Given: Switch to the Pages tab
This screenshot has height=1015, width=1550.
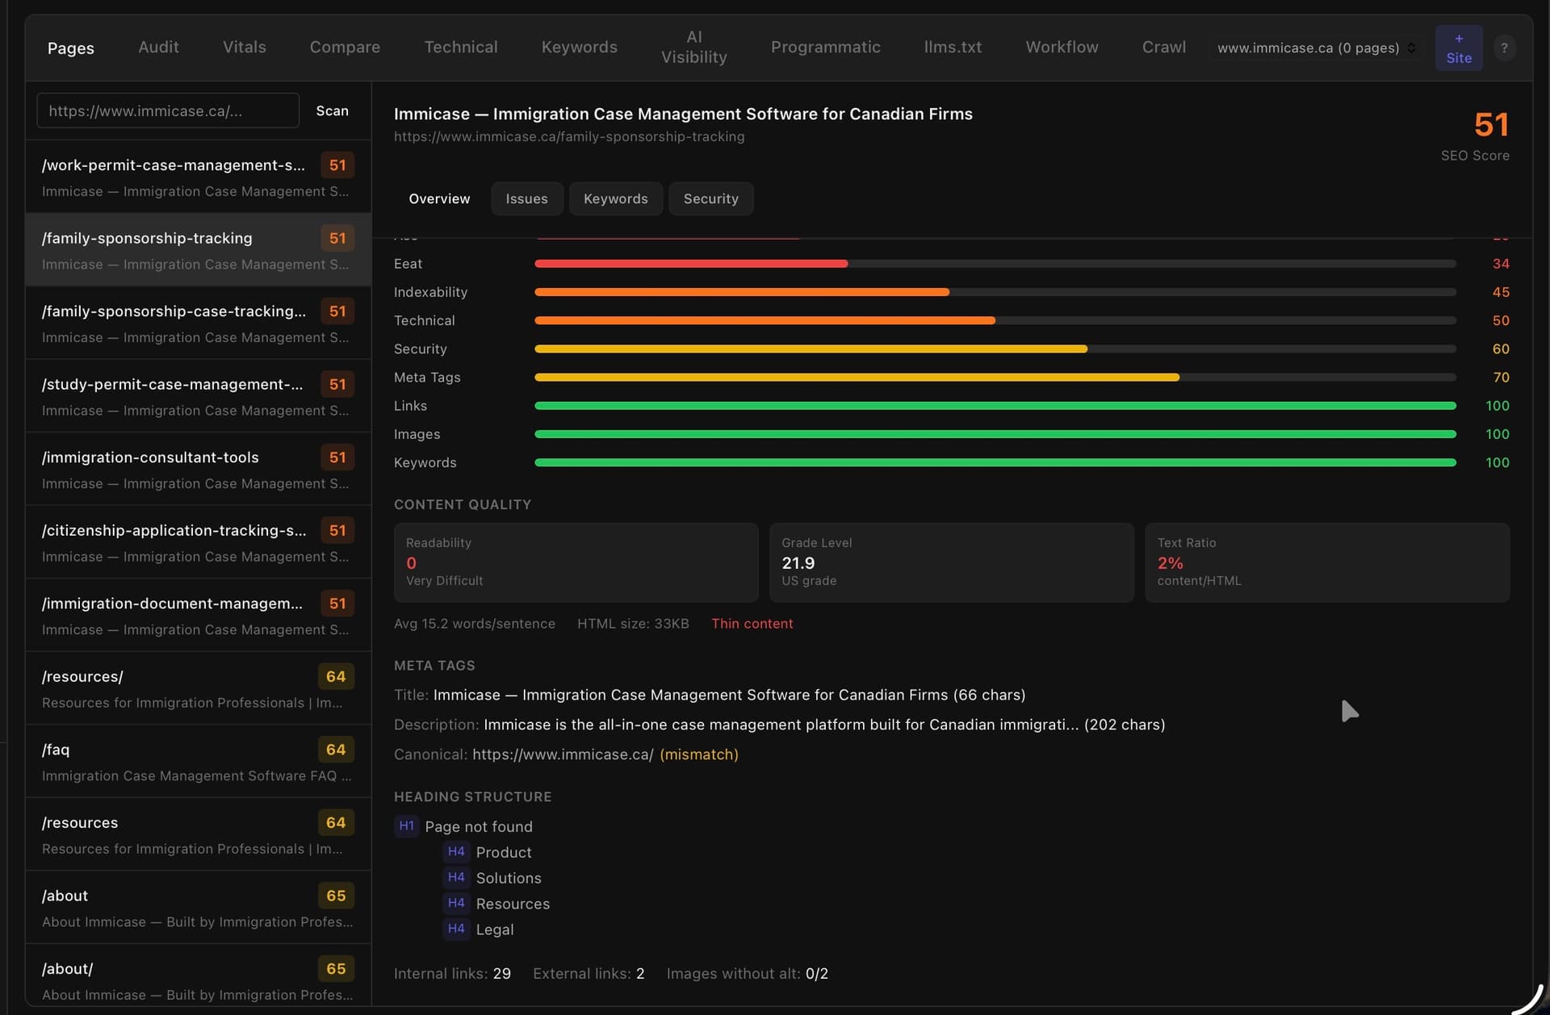Looking at the screenshot, I should [x=70, y=48].
